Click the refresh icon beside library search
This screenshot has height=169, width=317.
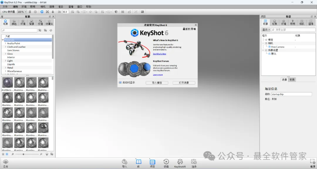tap(51, 30)
